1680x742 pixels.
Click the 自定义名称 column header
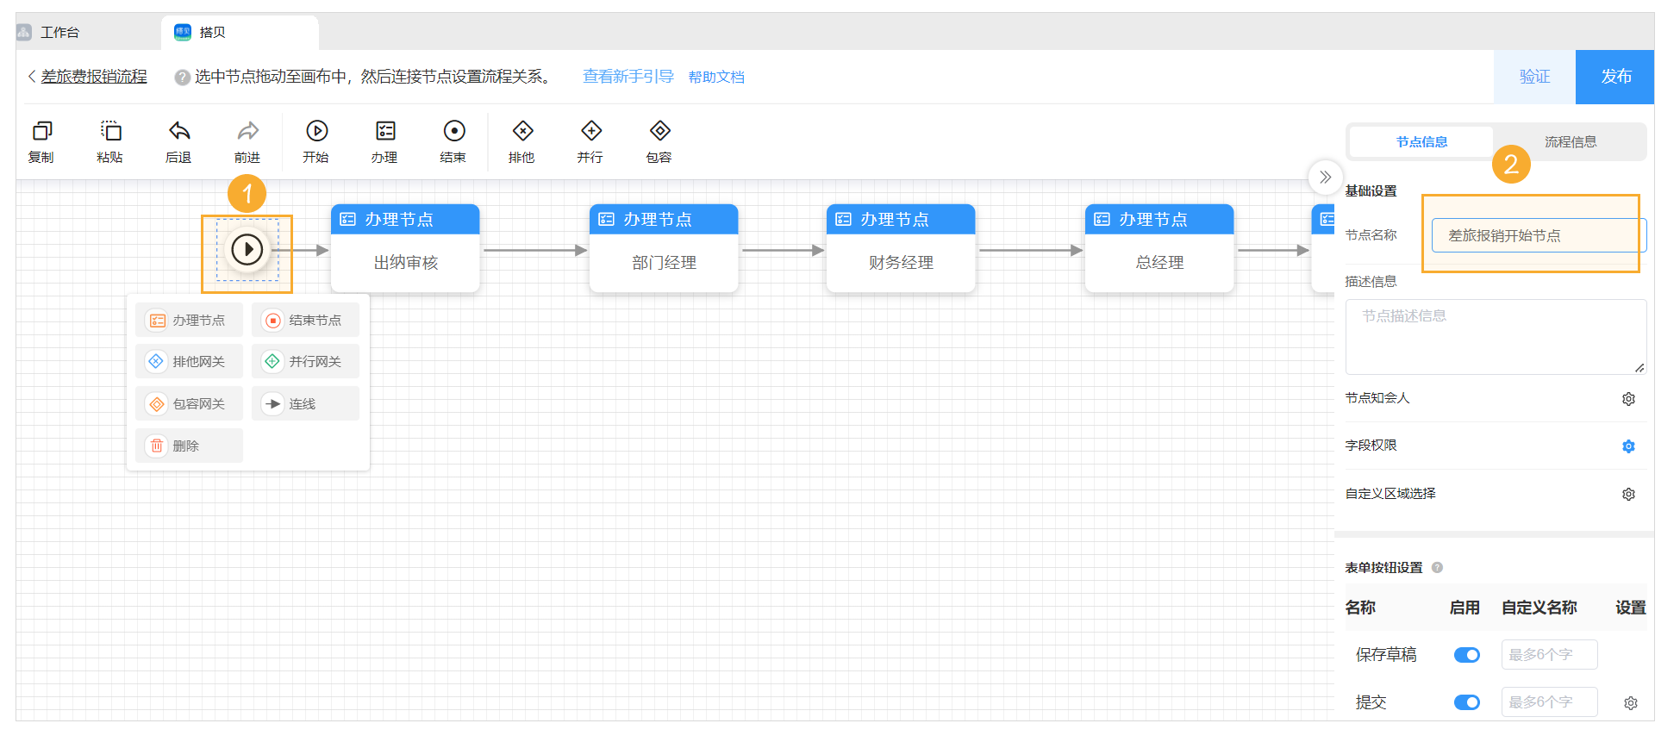pos(1539,608)
